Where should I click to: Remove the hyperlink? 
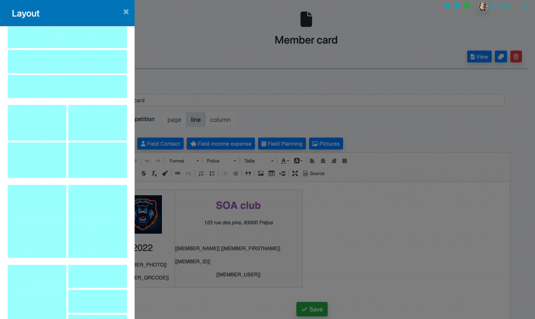point(188,173)
